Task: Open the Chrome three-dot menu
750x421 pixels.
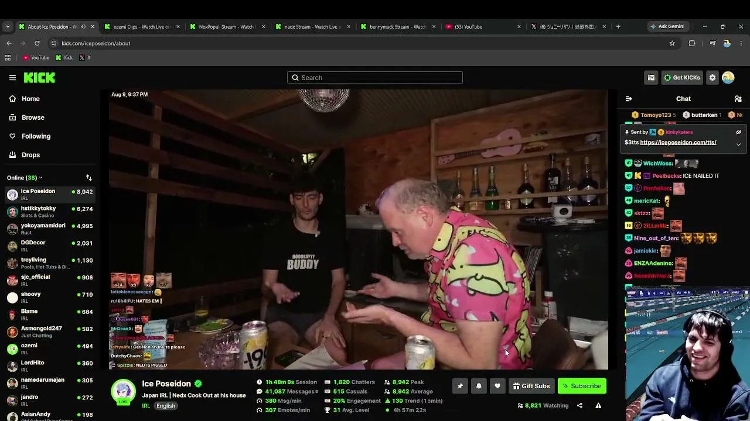Action: [741, 43]
